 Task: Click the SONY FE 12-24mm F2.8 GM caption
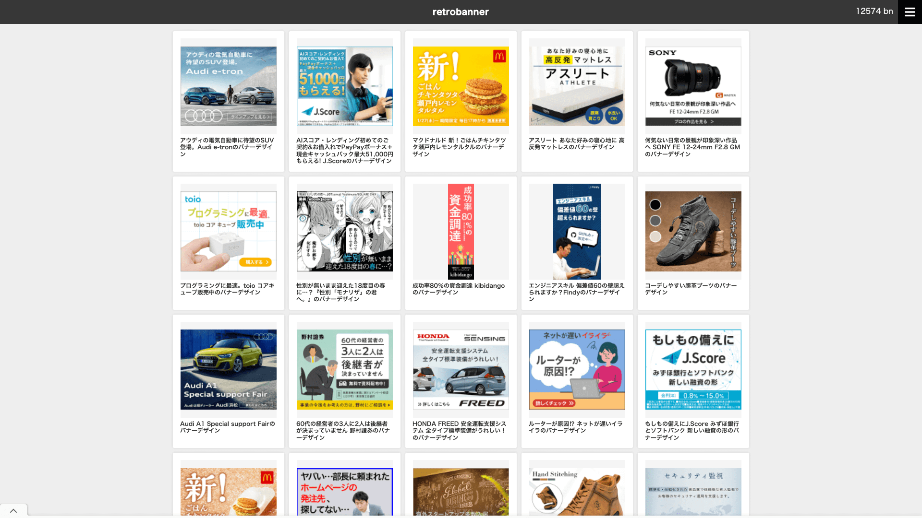point(692,147)
